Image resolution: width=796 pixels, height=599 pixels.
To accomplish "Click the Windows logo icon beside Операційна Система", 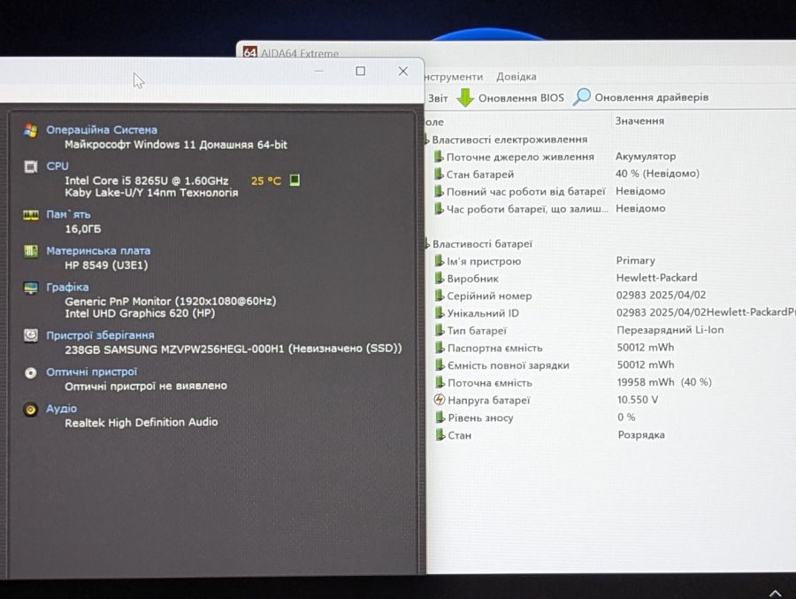I will point(30,131).
